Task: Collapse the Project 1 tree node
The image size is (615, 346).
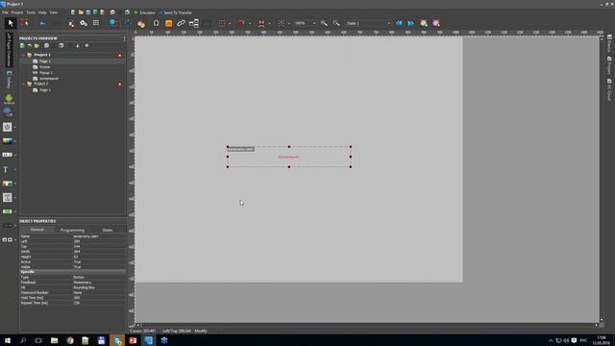Action: [24, 55]
